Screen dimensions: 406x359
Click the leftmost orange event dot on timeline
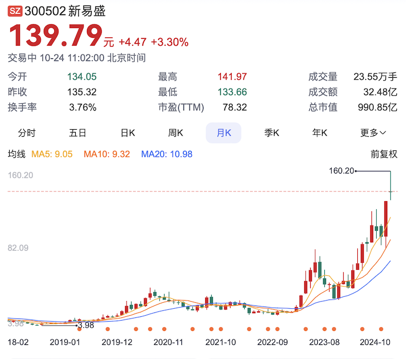[79, 329]
